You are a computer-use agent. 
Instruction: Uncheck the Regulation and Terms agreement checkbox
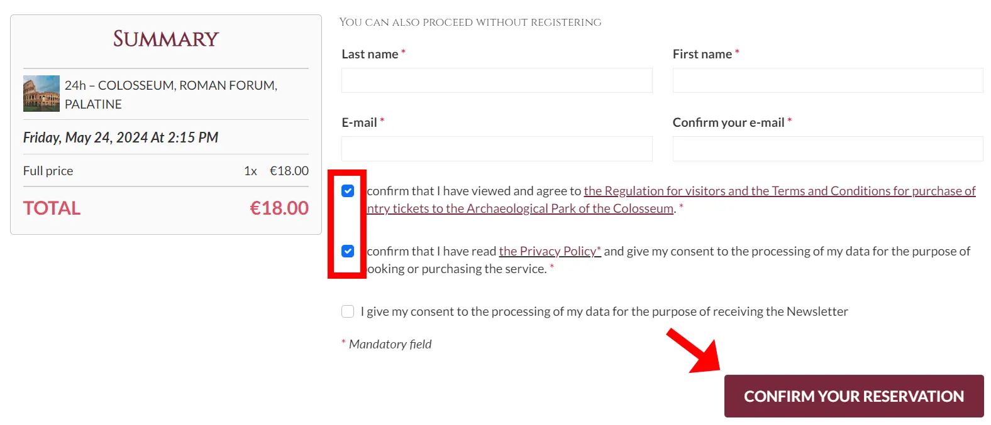[x=348, y=191]
